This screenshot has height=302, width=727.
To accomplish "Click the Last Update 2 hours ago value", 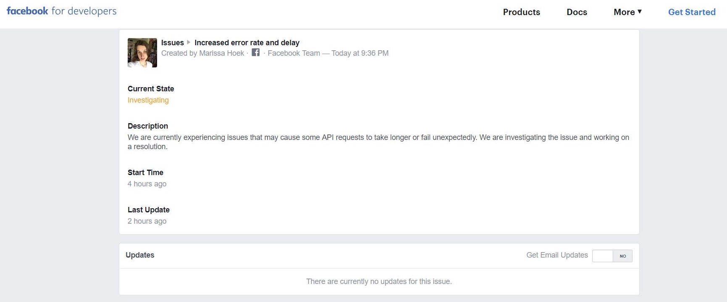I will pyautogui.click(x=147, y=221).
